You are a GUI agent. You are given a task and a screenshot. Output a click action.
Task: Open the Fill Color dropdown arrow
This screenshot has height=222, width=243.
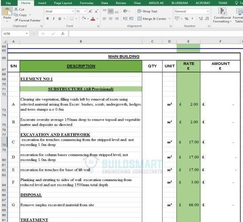point(88,19)
